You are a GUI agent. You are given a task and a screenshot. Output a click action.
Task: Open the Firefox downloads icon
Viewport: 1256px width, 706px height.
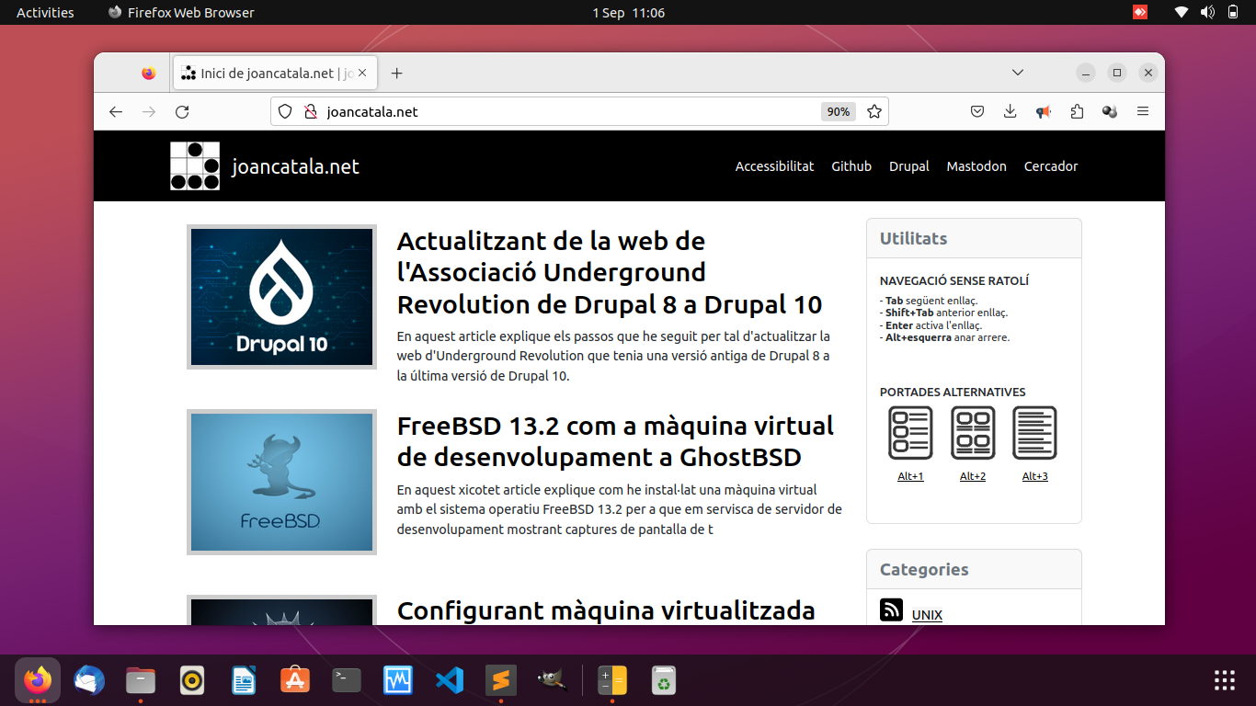[x=1010, y=111]
